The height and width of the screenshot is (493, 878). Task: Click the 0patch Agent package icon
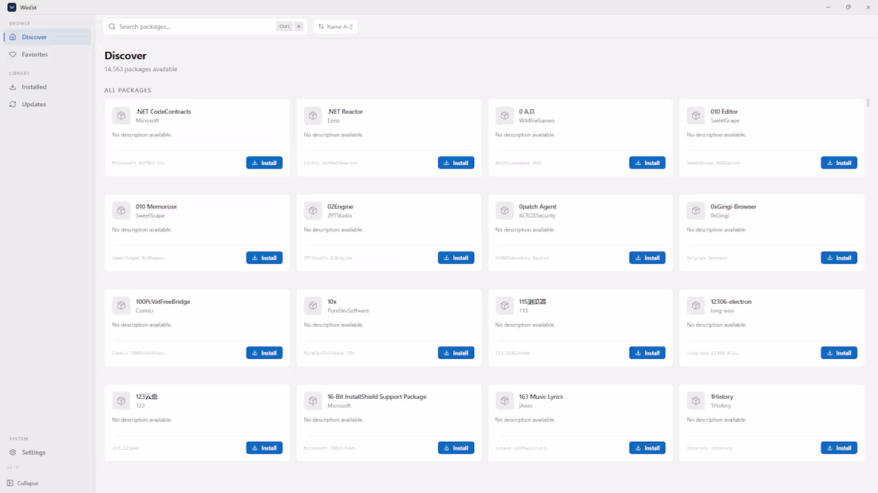(504, 211)
